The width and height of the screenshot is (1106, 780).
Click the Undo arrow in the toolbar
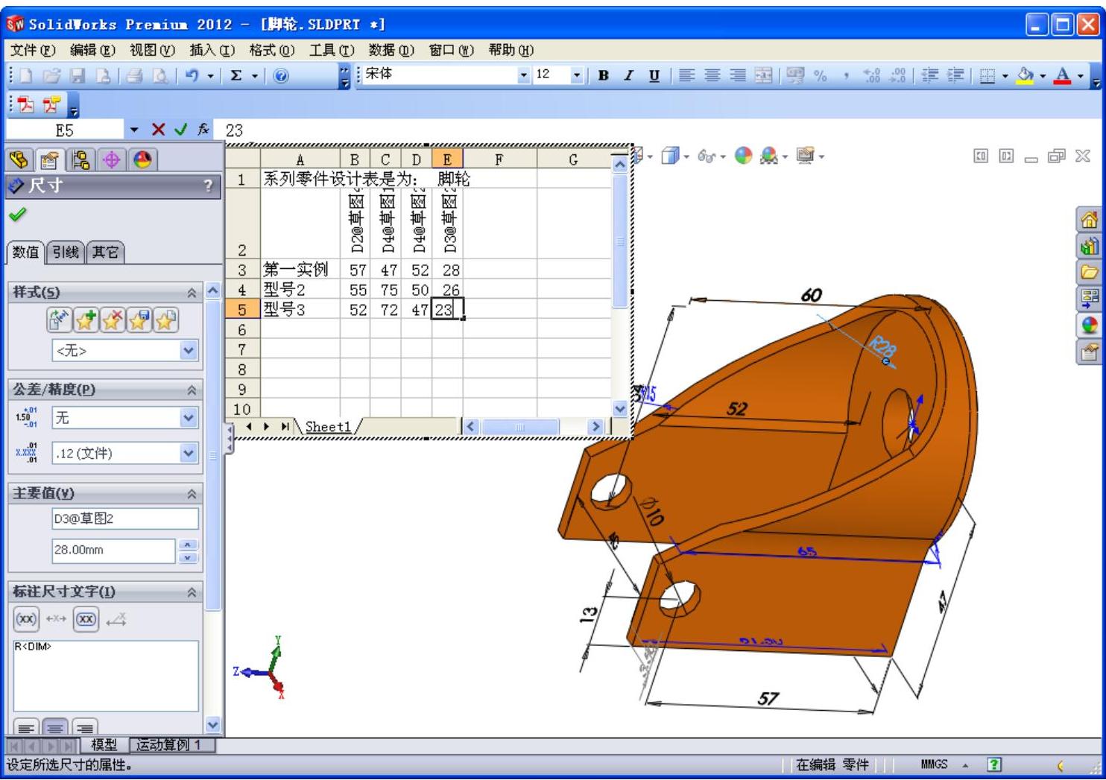[x=192, y=75]
